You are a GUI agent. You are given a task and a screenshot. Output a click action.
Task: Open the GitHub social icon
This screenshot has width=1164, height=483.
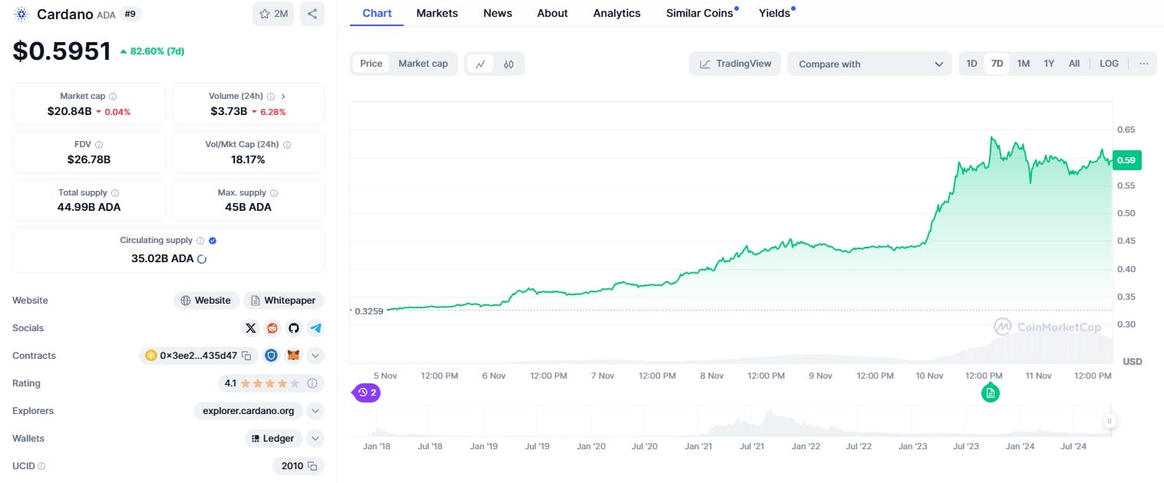(x=294, y=328)
